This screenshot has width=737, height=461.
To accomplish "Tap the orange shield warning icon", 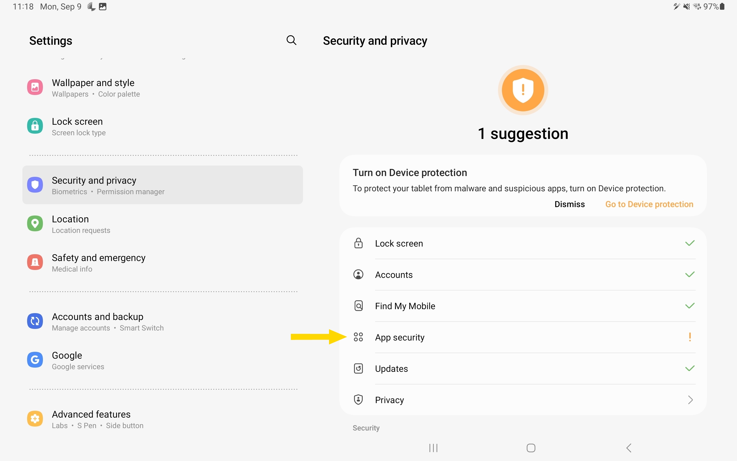I will pyautogui.click(x=523, y=90).
